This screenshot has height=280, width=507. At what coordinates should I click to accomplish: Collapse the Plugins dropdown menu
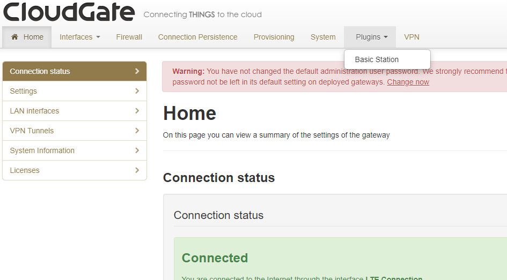[371, 37]
